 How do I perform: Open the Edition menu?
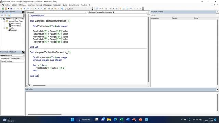(x=14, y=5)
